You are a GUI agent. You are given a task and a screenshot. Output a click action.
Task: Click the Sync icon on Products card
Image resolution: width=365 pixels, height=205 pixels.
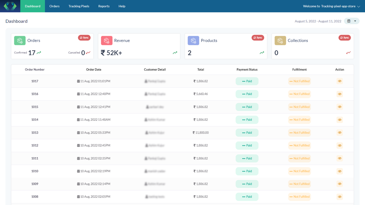[258, 37]
